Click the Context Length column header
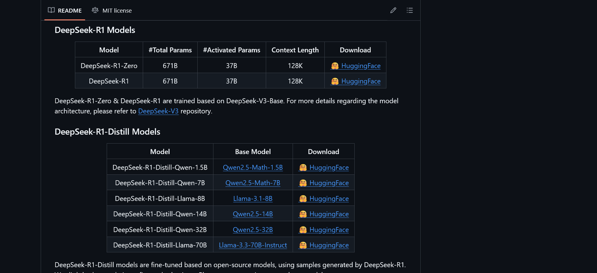Image resolution: width=597 pixels, height=273 pixels. click(x=295, y=50)
